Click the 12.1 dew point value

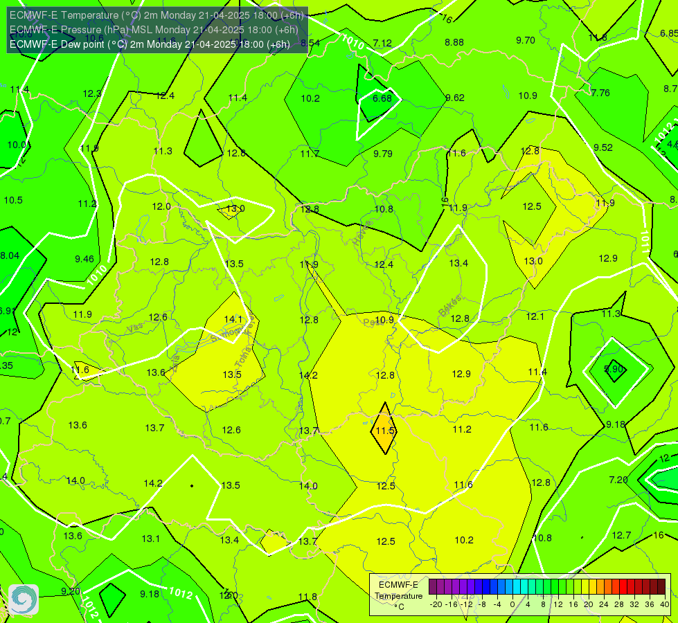tap(535, 317)
